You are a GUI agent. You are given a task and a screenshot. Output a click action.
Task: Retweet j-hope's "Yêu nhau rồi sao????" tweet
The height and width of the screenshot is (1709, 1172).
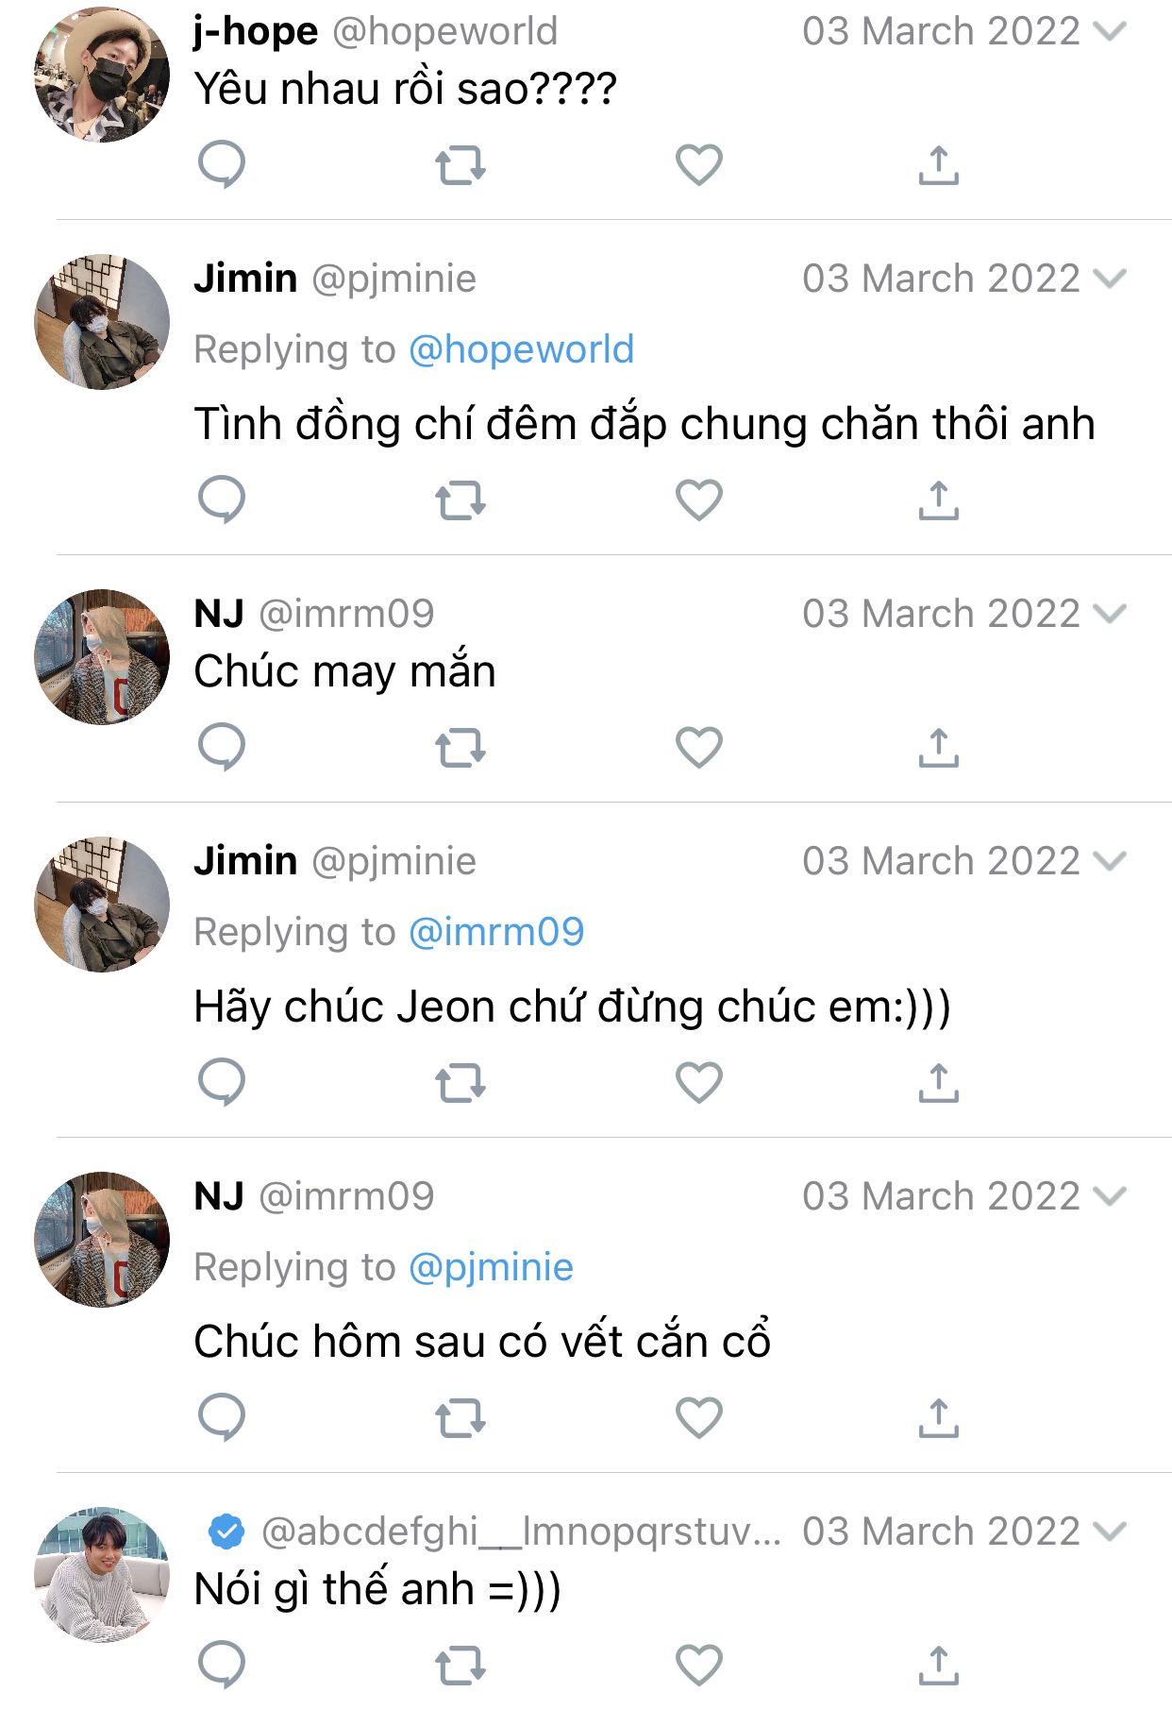tap(460, 165)
